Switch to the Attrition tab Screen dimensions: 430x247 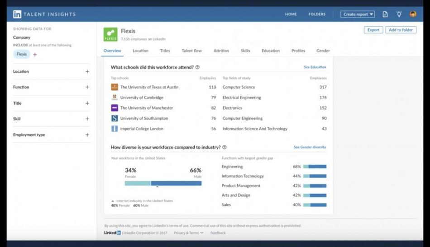coord(221,51)
